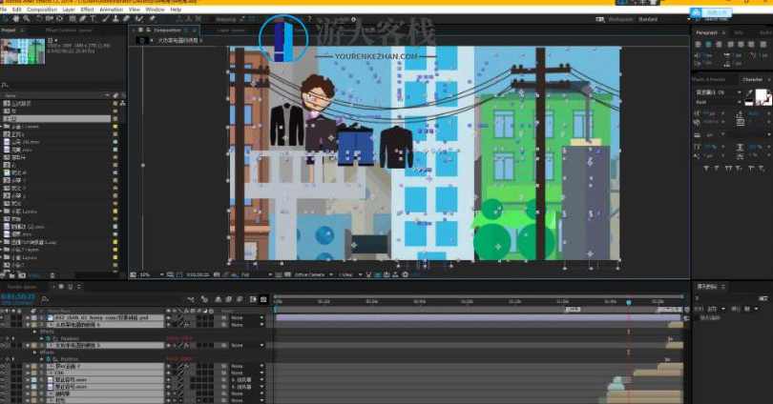
Task: Open the Active Camera view dropdown
Action: pos(310,274)
